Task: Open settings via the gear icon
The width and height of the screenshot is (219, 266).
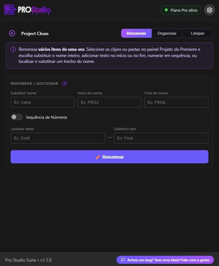Action: (209, 10)
